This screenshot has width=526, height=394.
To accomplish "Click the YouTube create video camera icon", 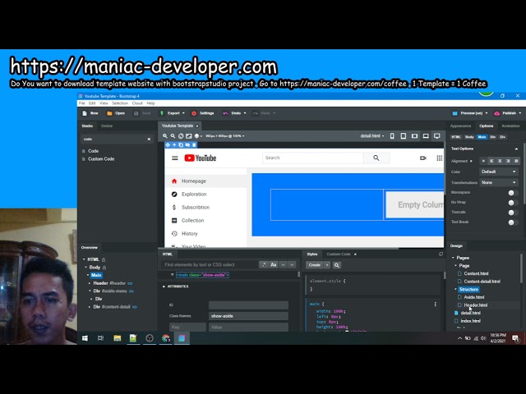I will click(x=423, y=158).
